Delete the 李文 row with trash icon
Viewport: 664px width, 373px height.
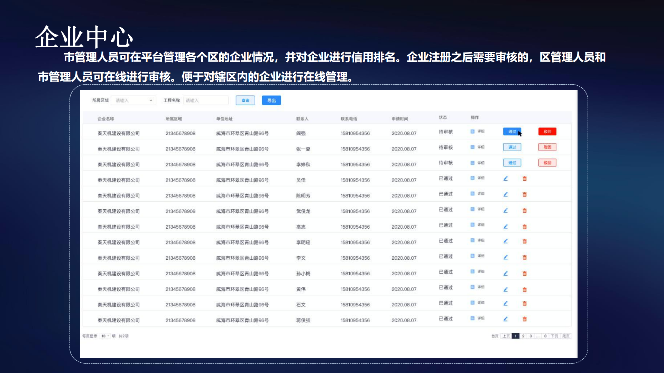click(525, 257)
